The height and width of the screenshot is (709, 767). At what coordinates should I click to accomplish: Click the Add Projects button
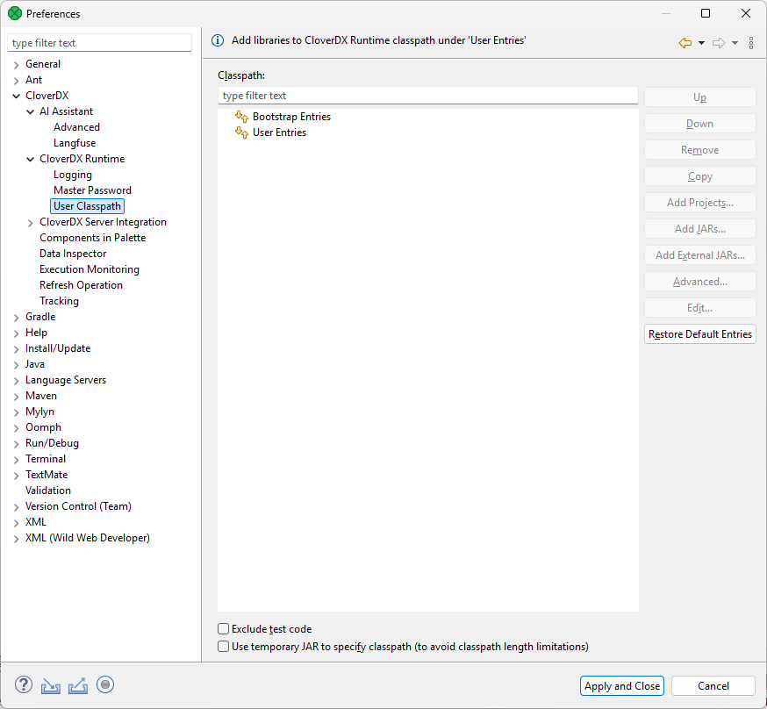tap(700, 203)
